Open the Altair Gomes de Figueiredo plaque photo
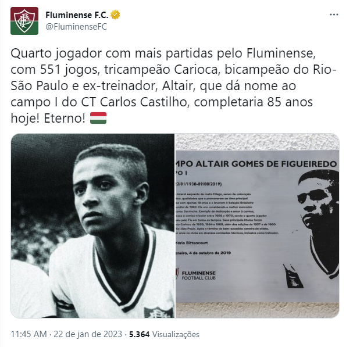 coord(258,226)
